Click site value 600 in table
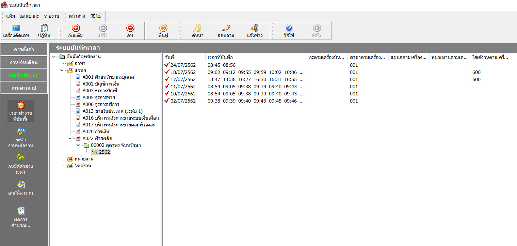 (476, 72)
